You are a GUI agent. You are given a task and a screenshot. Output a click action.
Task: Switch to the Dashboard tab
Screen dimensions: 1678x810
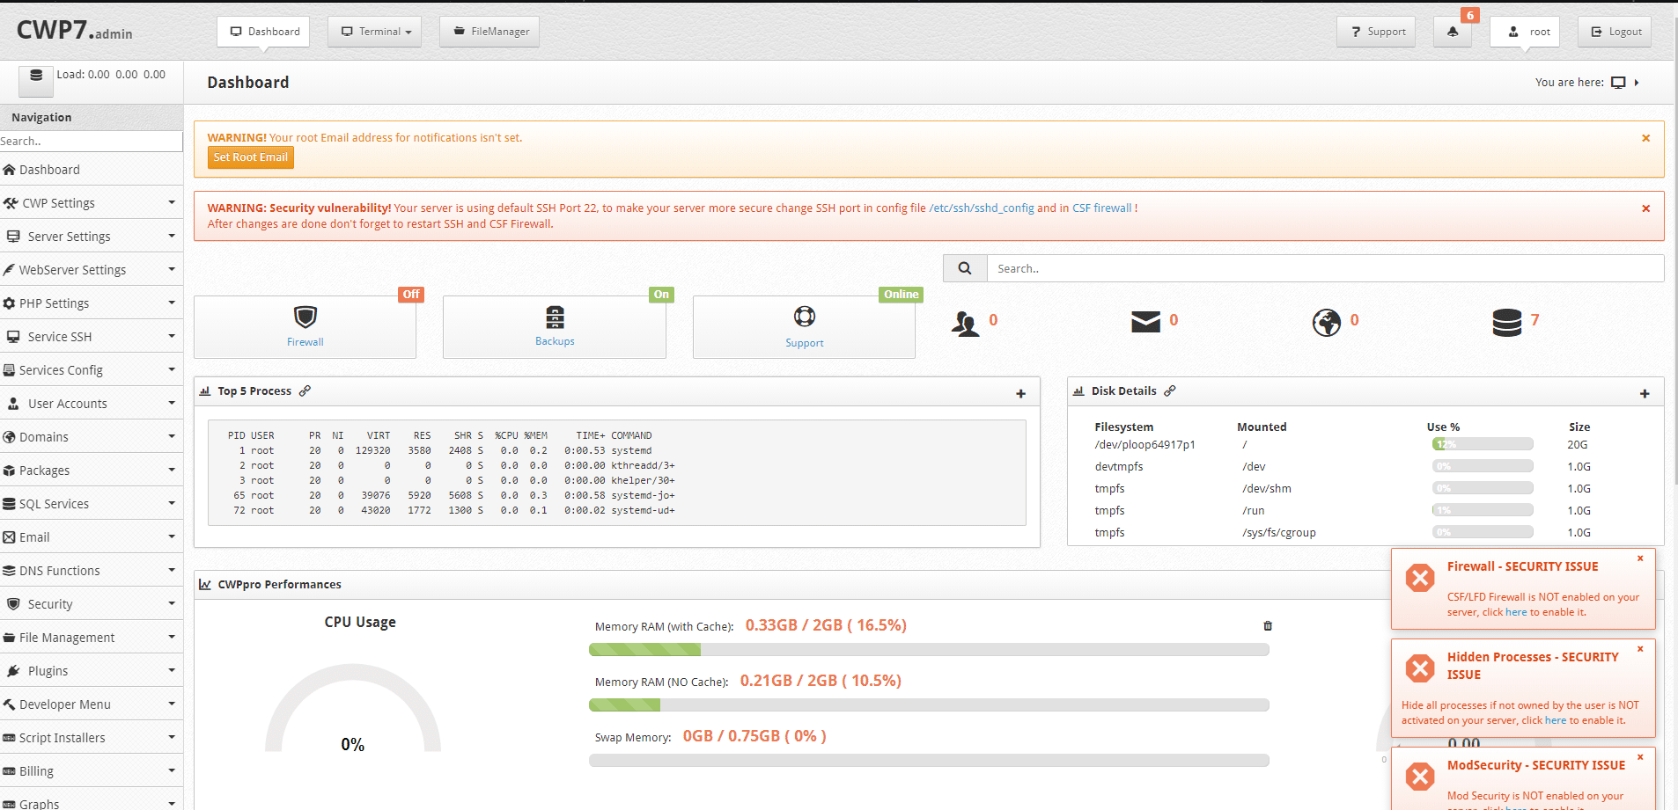262,32
